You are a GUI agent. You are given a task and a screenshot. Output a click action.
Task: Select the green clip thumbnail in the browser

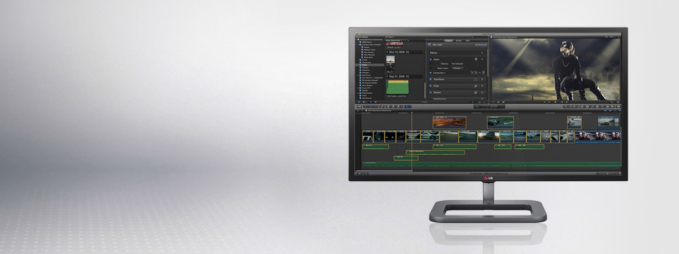[398, 87]
